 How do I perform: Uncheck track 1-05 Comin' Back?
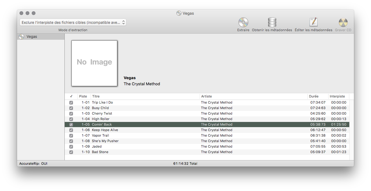coord(71,125)
